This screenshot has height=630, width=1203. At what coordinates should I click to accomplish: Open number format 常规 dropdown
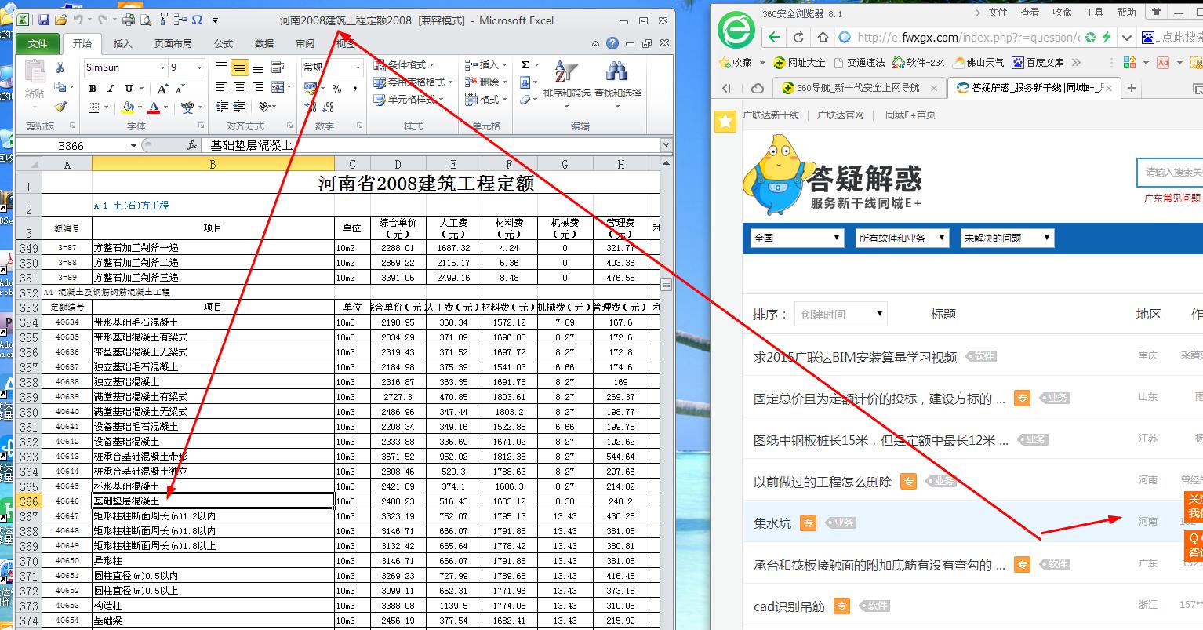click(x=357, y=67)
